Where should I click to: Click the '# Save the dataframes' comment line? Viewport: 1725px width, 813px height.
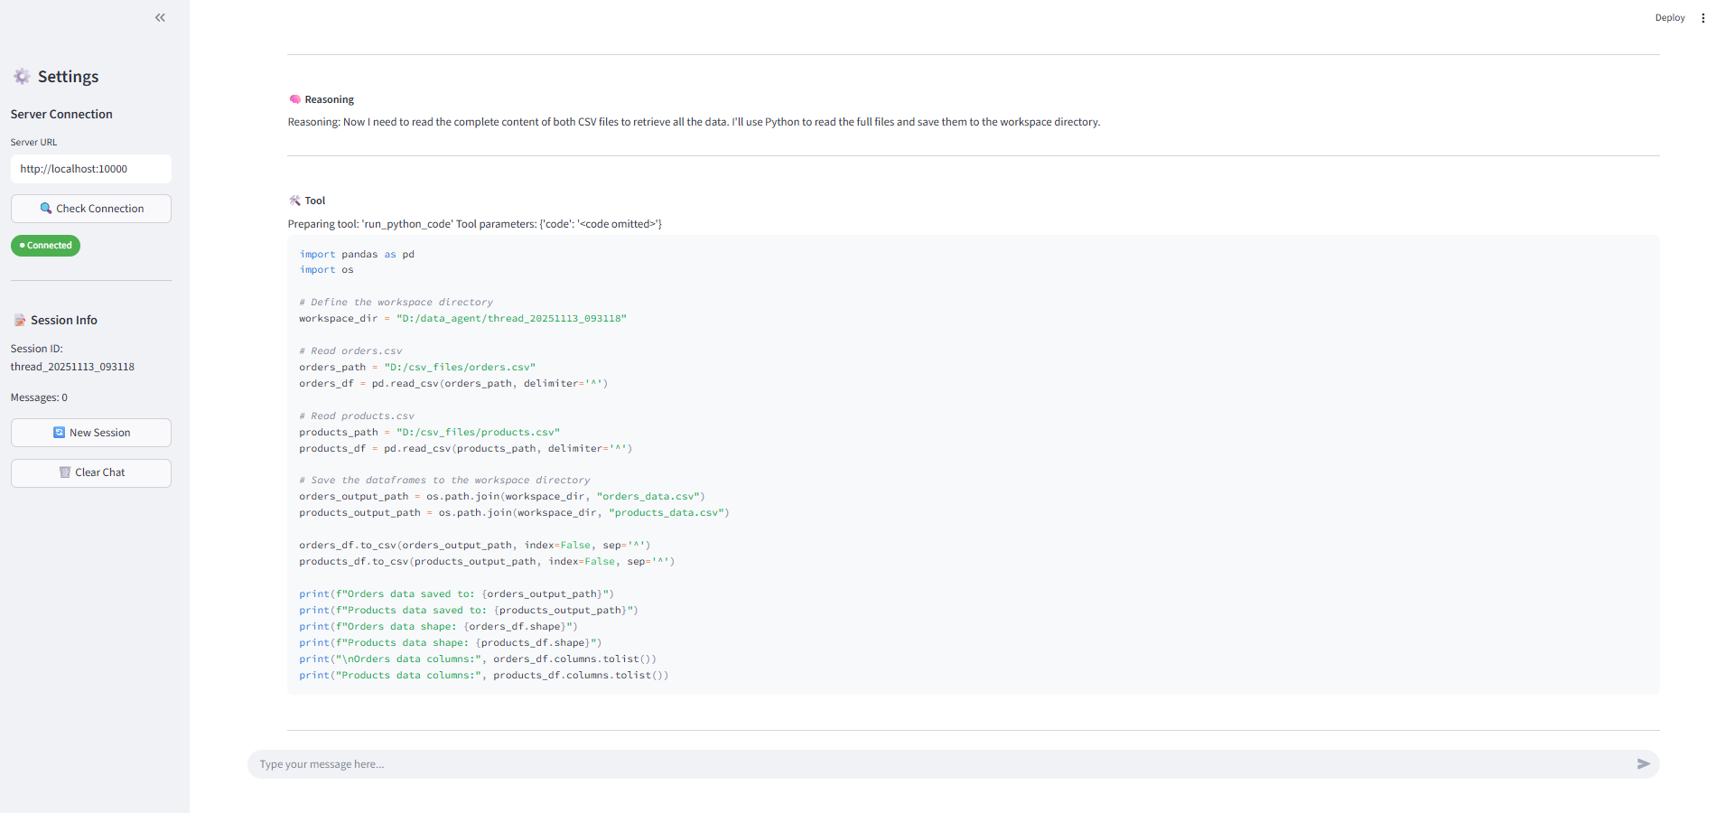coord(444,481)
